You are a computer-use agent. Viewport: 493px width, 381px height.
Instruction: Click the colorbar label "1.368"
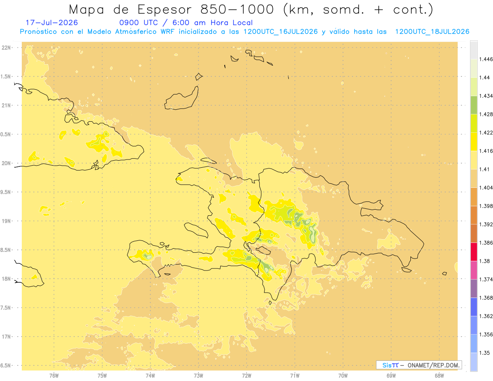(486, 298)
